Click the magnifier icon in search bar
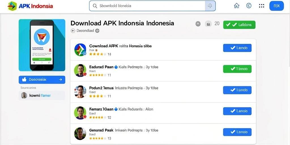This screenshot has width=290, height=145. (x=95, y=6)
